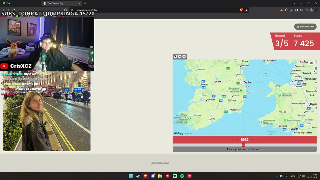Open the taskbar volume control
Screen dimensions: 320x180
tap(303, 176)
